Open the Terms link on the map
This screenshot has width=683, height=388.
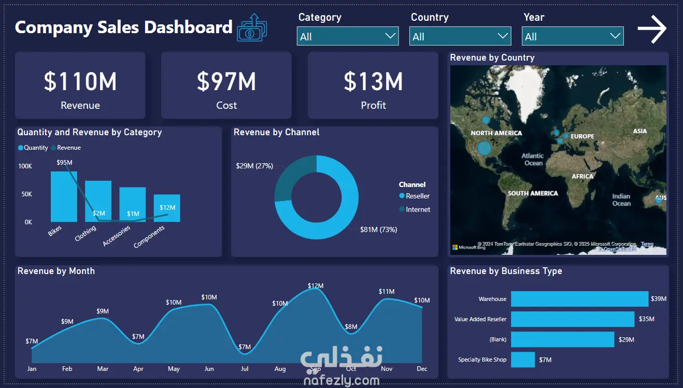[x=647, y=244]
